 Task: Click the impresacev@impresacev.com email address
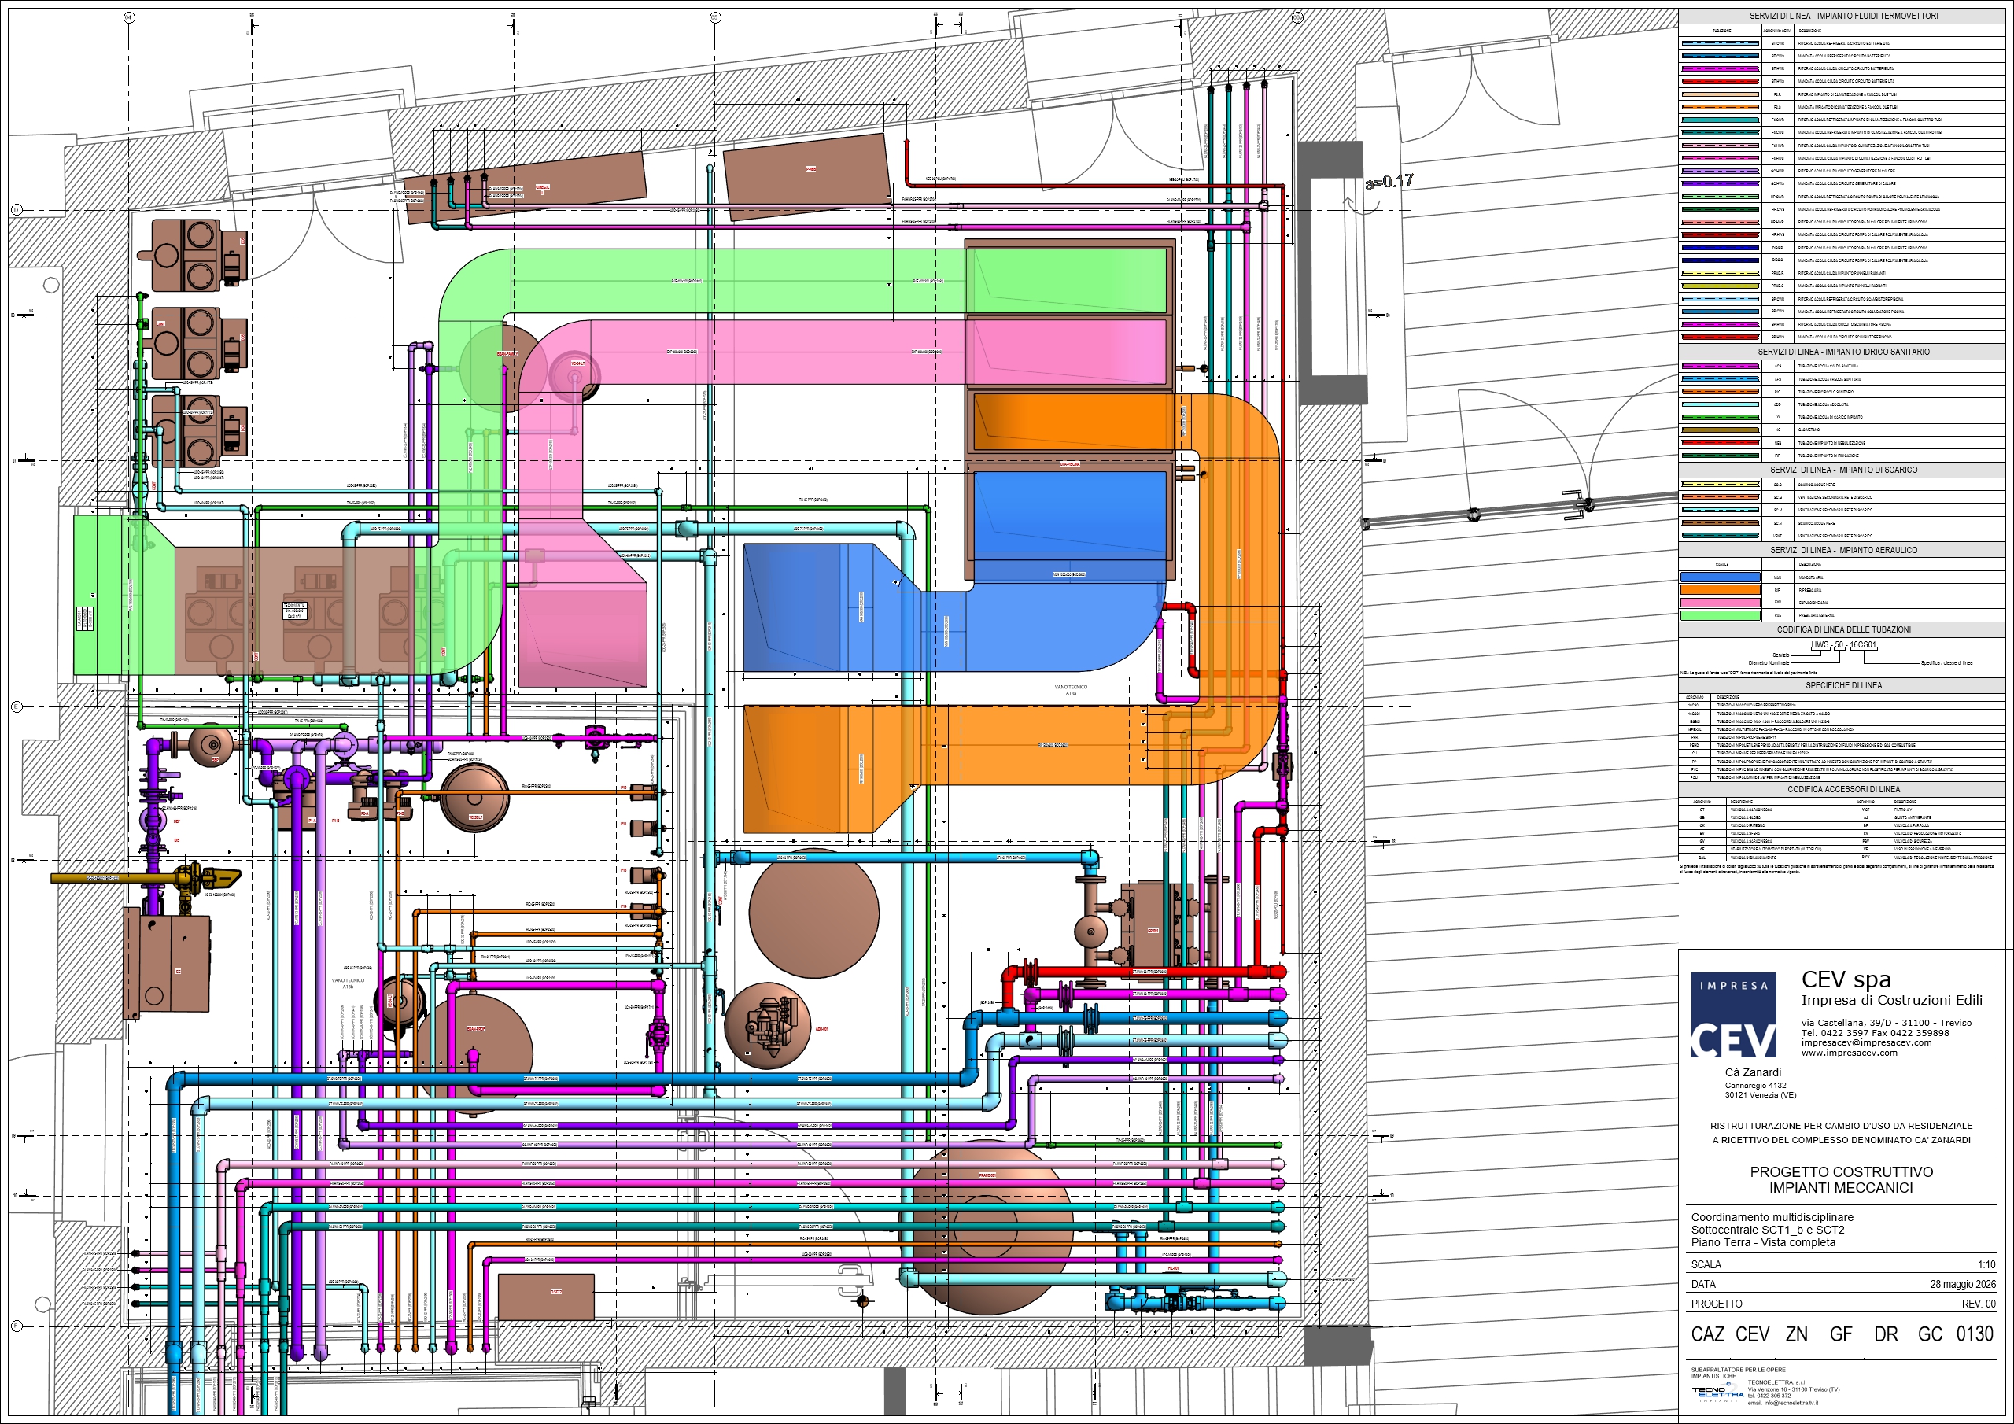[1867, 1042]
